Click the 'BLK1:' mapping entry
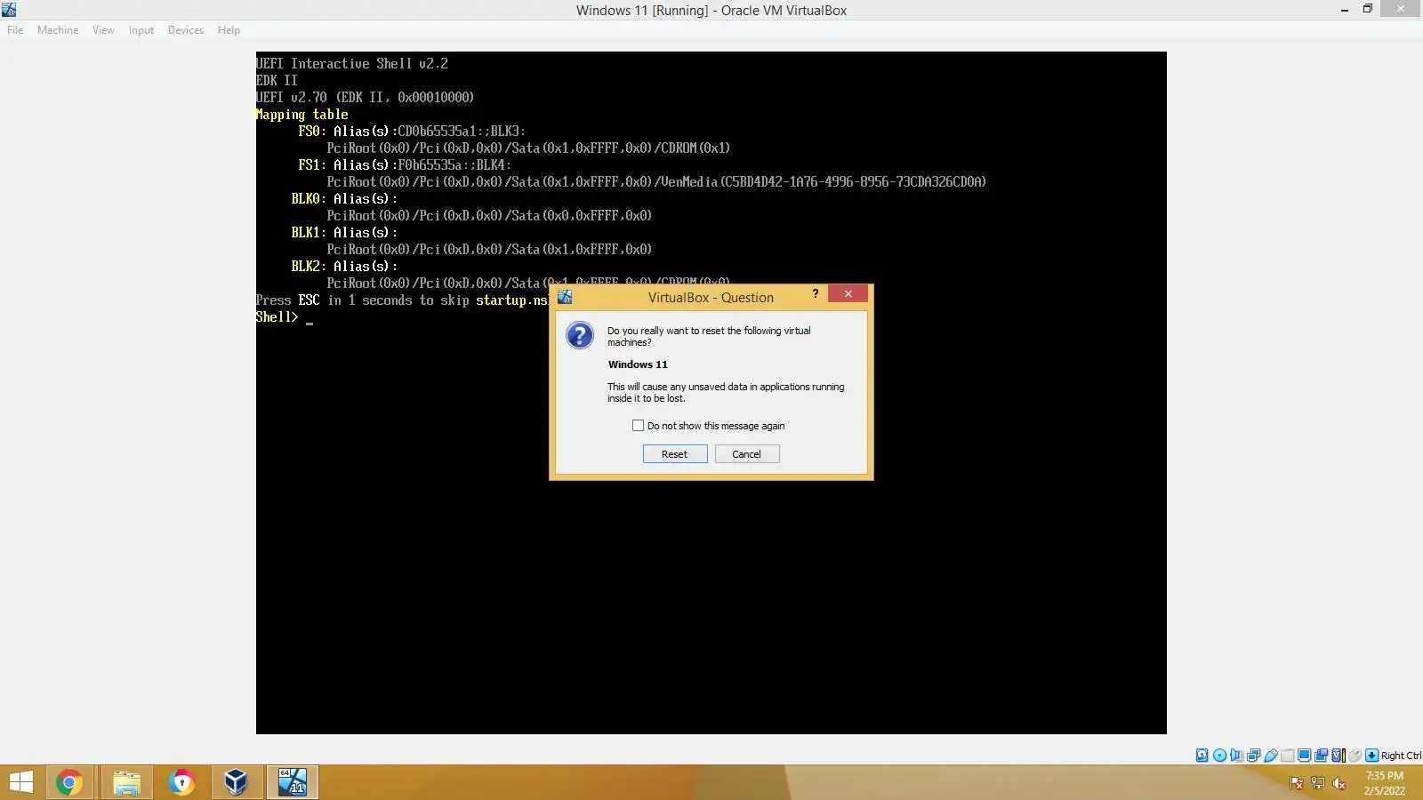This screenshot has width=1423, height=800. (309, 233)
